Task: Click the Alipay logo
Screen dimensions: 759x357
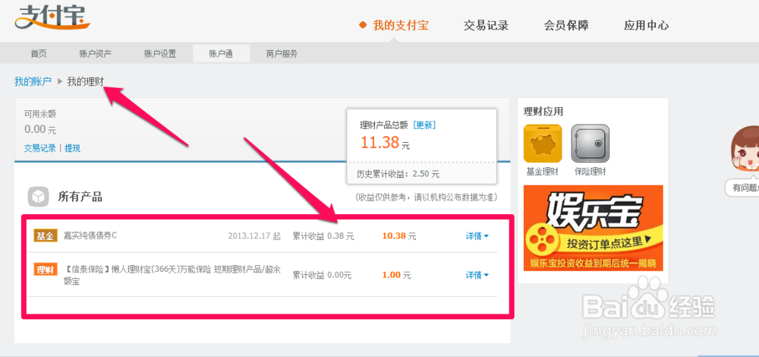Action: [x=52, y=17]
